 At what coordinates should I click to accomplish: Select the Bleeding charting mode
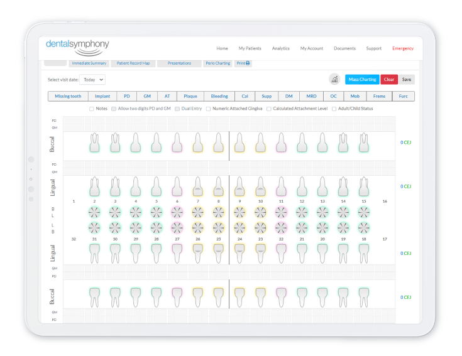[x=219, y=96]
